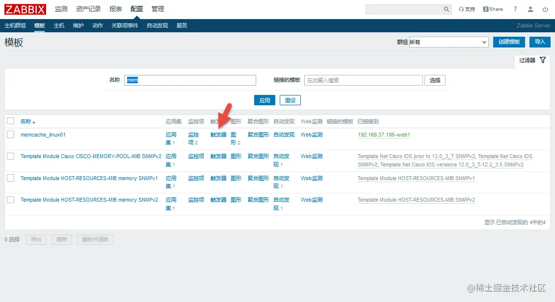Click the 重设 filter button
The image size is (555, 302).
(290, 100)
